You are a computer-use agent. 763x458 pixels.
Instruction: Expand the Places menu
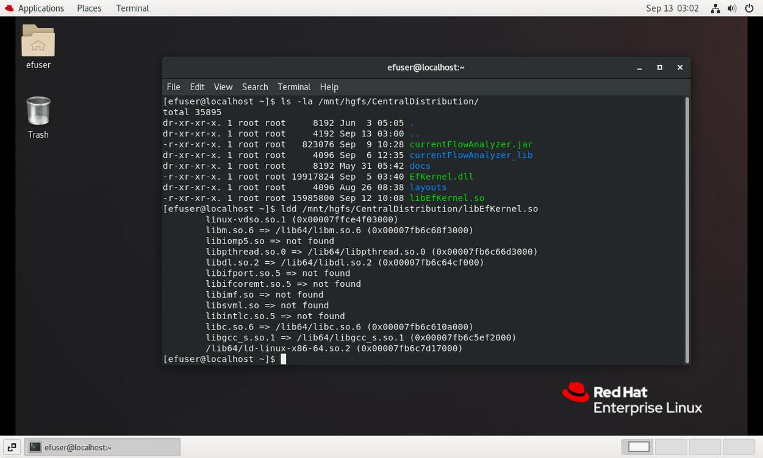[89, 9]
